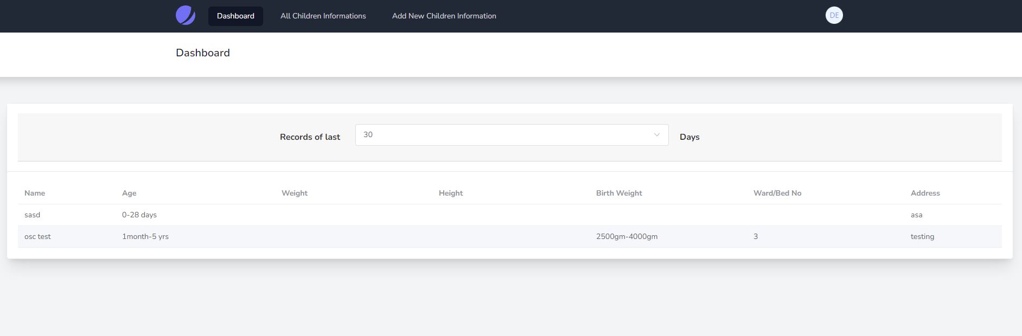This screenshot has height=336, width=1022.
Task: Click the 2500gm-4000gm birth weight cell
Action: (627, 237)
